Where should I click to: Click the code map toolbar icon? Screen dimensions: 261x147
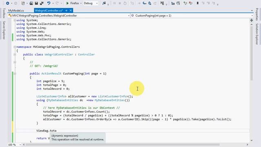162,3
